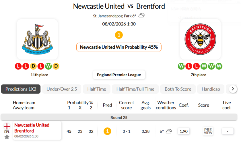Image resolution: width=241 pixels, height=144 pixels.
Task: Open the Handicap predictions tab
Action: tap(211, 89)
